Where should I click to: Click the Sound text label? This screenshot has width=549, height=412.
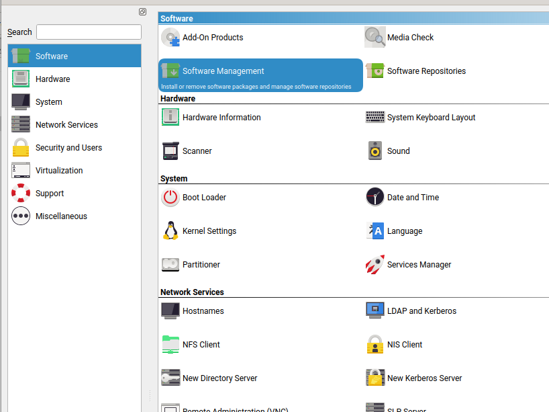pyautogui.click(x=399, y=151)
